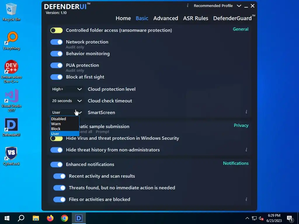Click the Privacy section label

pyautogui.click(x=241, y=125)
